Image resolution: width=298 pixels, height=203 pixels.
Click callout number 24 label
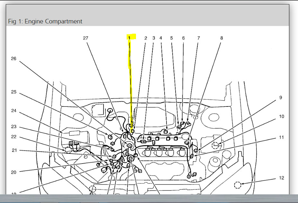14,111
